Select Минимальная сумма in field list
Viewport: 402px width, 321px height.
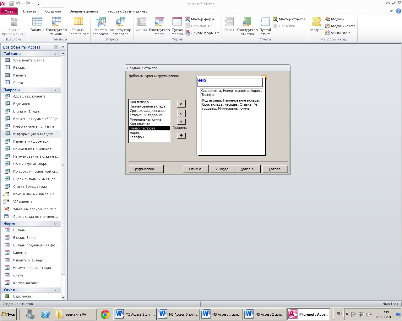pos(149,119)
